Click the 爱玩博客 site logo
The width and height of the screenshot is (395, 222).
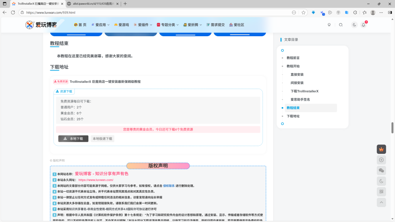(41, 25)
